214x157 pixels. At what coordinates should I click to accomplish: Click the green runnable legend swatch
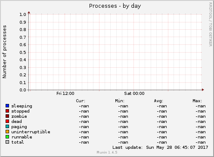click(7, 137)
